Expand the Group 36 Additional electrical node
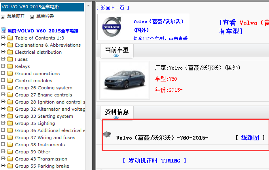Viewport: 269px width, 170px height. [3, 130]
